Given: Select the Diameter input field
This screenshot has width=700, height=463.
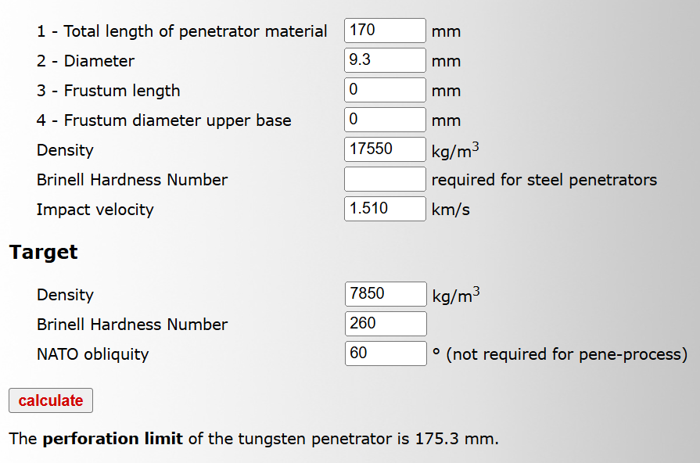Looking at the screenshot, I should [385, 61].
